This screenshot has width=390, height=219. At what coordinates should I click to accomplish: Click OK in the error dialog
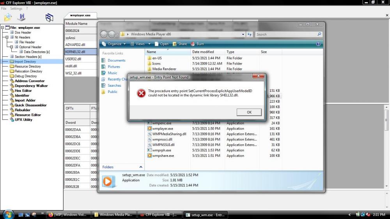point(249,112)
